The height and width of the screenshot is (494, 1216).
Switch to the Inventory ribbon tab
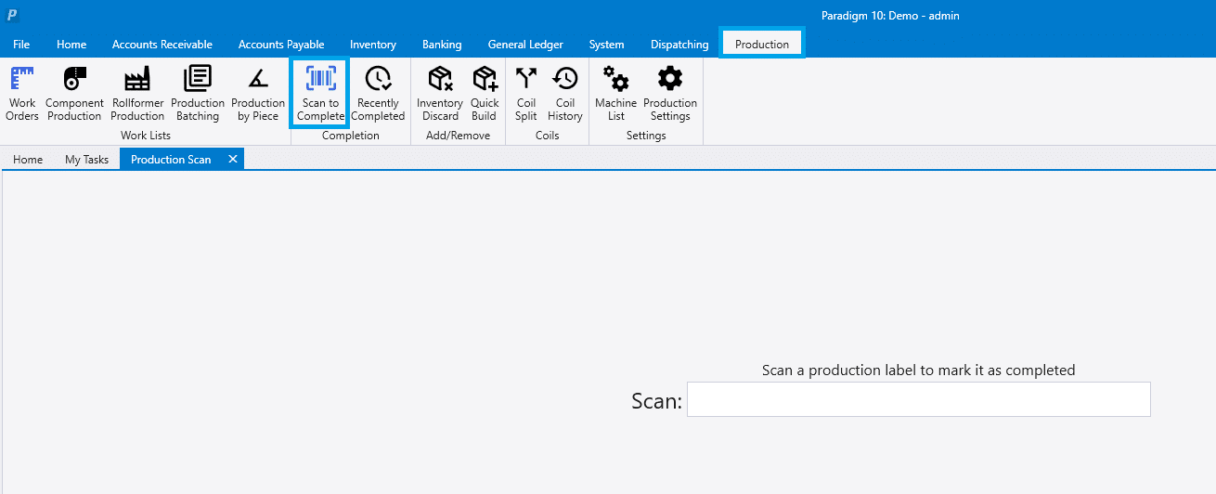pos(373,45)
